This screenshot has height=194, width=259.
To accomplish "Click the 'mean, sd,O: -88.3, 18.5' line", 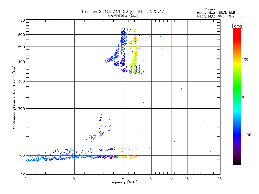I will pos(216,13).
